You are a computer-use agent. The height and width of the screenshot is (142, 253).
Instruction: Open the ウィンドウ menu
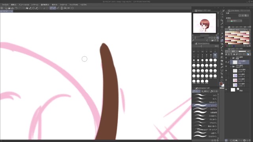74,5
